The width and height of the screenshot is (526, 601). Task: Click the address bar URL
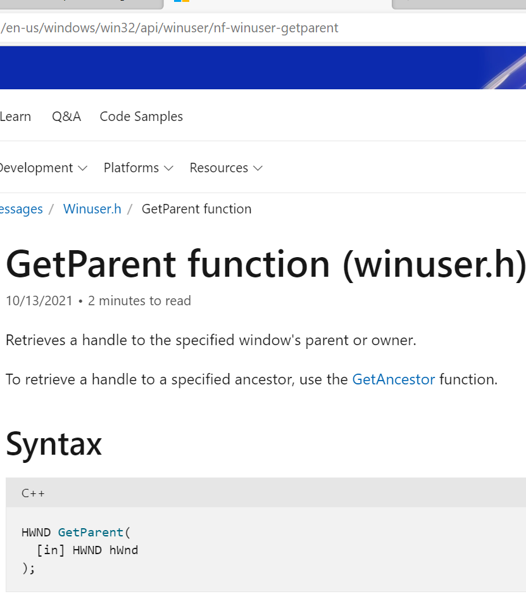click(170, 28)
